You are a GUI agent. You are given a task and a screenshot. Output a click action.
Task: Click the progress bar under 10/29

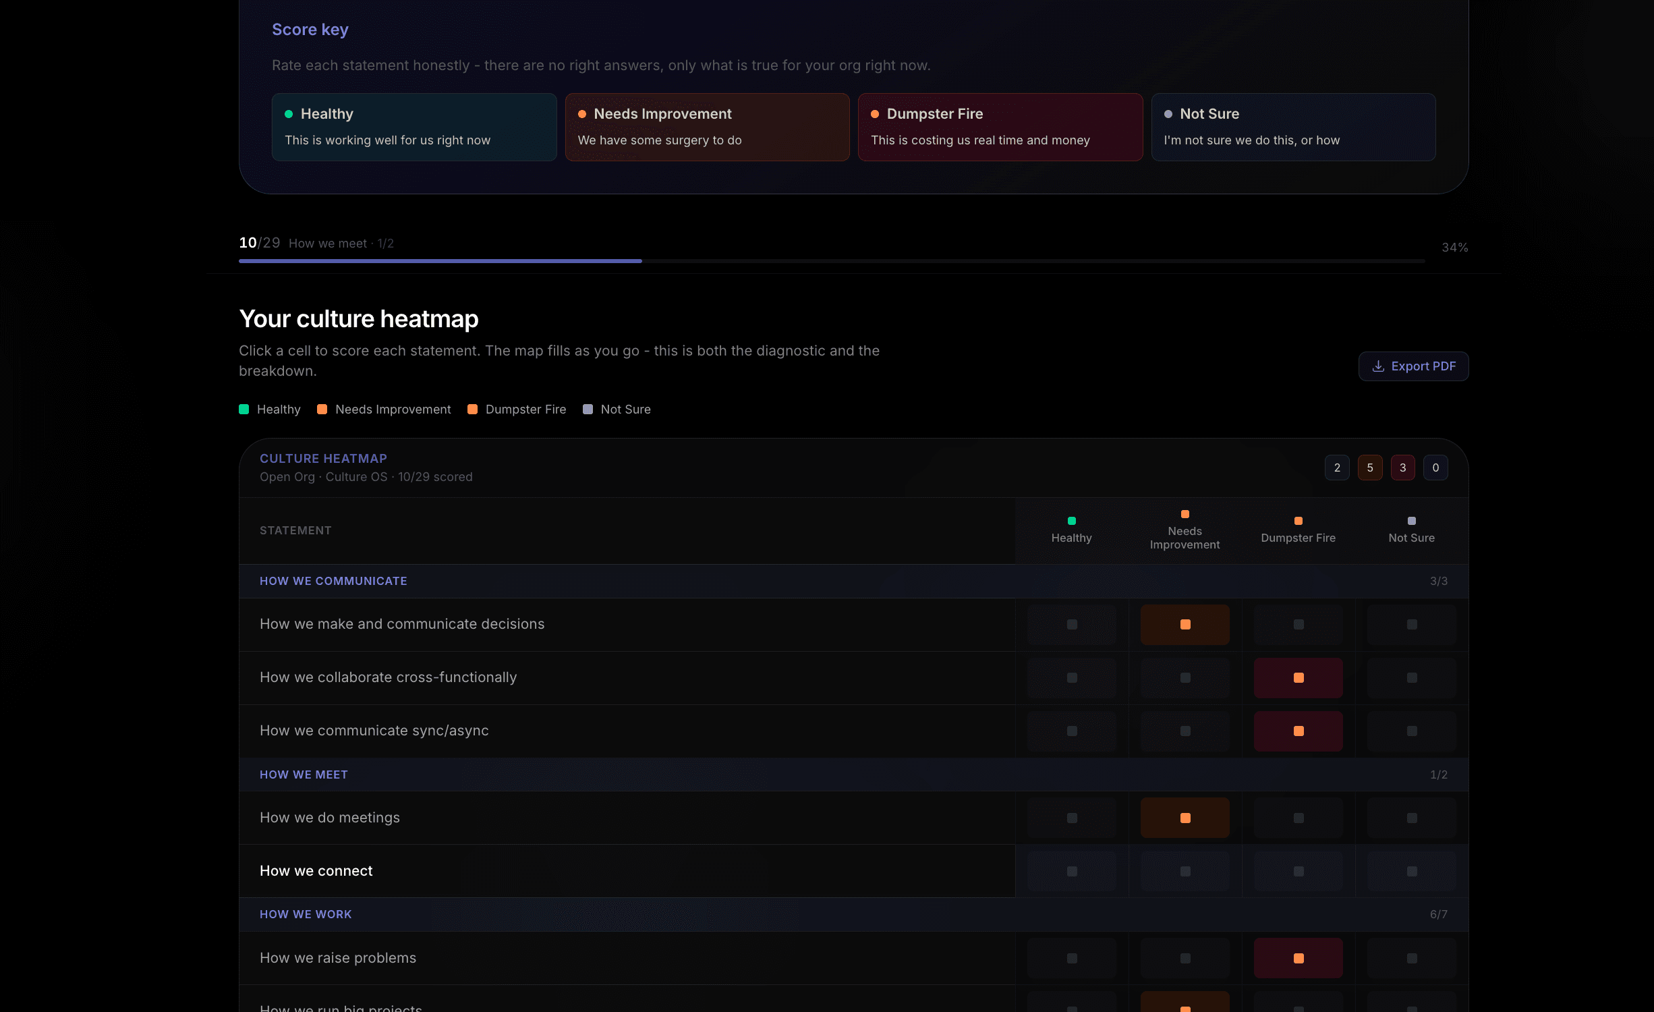pyautogui.click(x=832, y=261)
